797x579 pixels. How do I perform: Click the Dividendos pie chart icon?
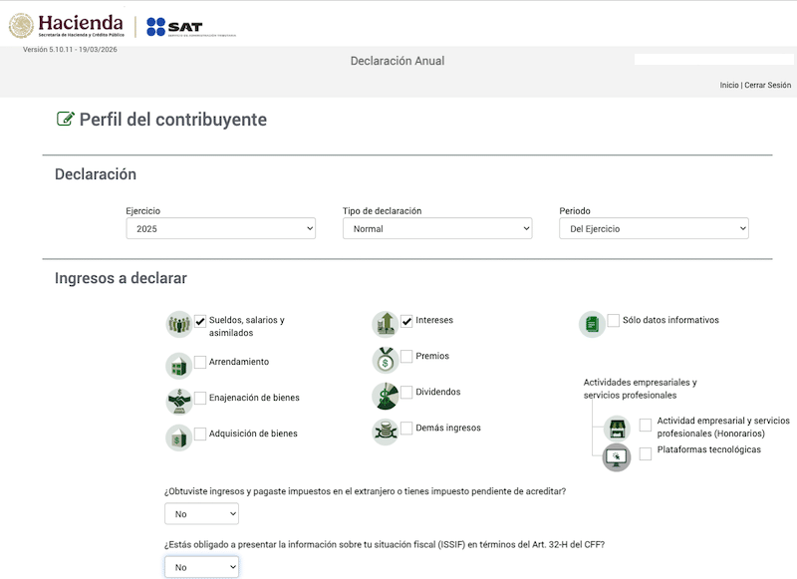click(x=385, y=395)
